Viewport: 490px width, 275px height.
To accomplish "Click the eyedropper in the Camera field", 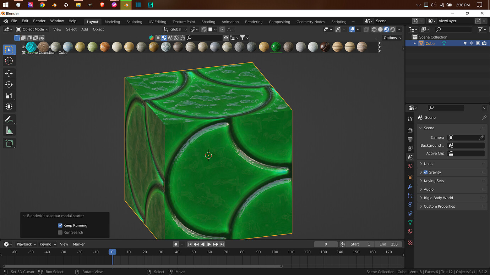I will [481, 137].
